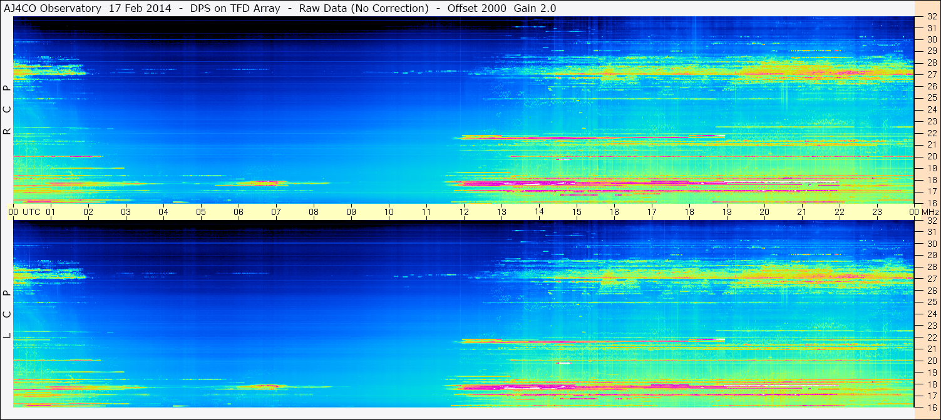
Task: Select 28 MHz tick on RCP frequency scale
Action: tap(931, 62)
